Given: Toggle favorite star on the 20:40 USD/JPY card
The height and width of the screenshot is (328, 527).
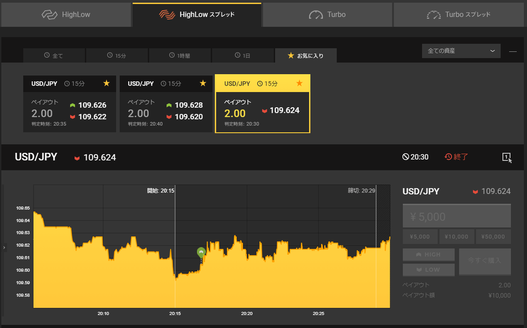Looking at the screenshot, I should click(203, 83).
